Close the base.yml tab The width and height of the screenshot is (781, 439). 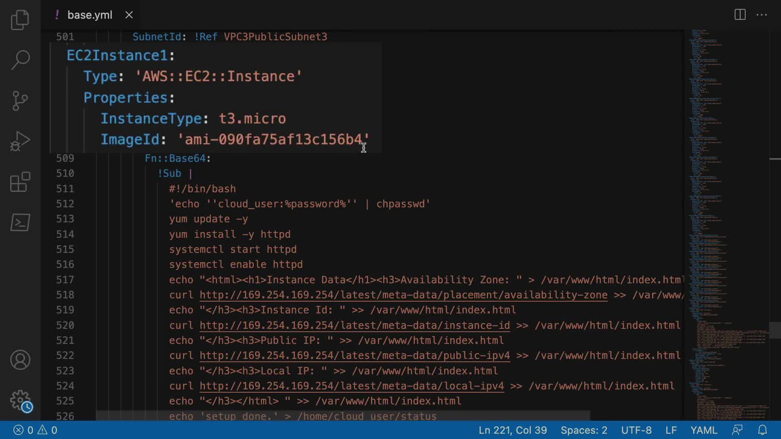[x=129, y=15]
